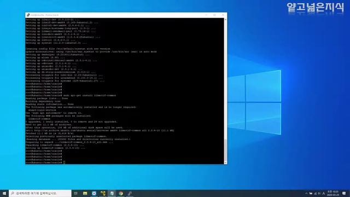Open the yellow-black app icon on taskbar
Image resolution: width=350 pixels, height=197 pixels.
click(x=103, y=193)
